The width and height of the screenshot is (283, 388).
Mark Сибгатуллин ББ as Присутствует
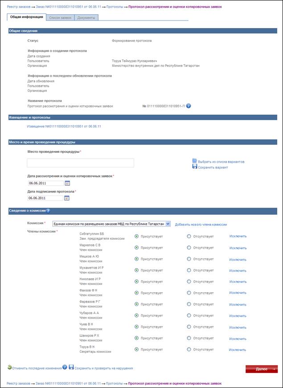[x=136, y=236]
